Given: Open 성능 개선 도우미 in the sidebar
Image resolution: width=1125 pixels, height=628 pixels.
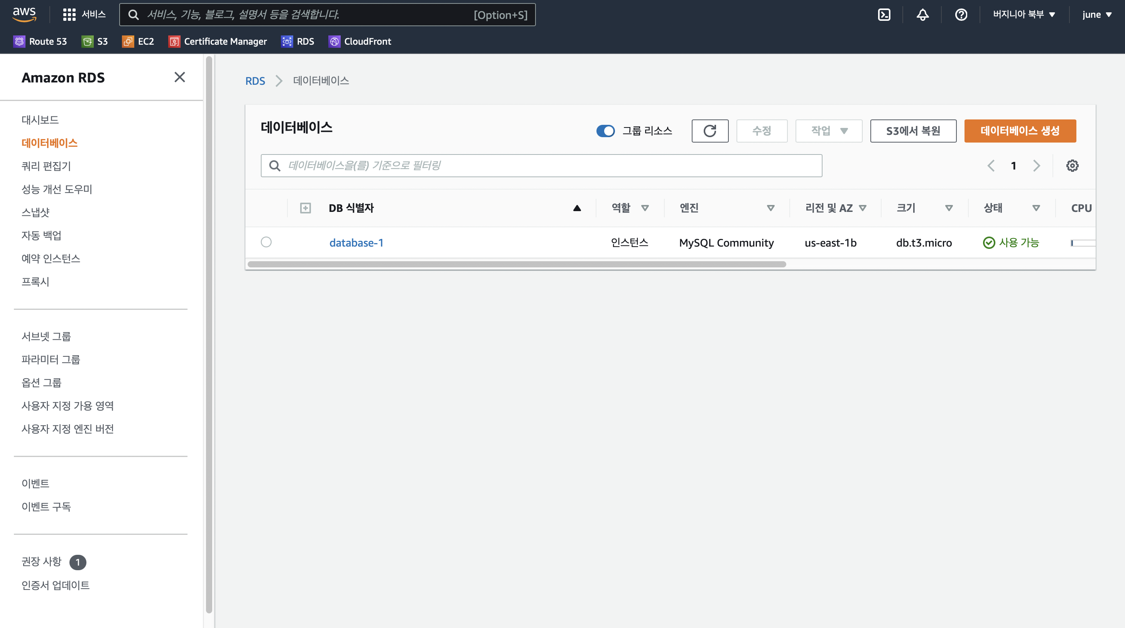Looking at the screenshot, I should [57, 189].
